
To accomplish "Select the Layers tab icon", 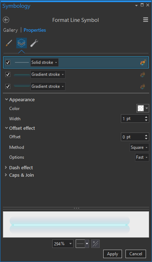I will coord(22,43).
